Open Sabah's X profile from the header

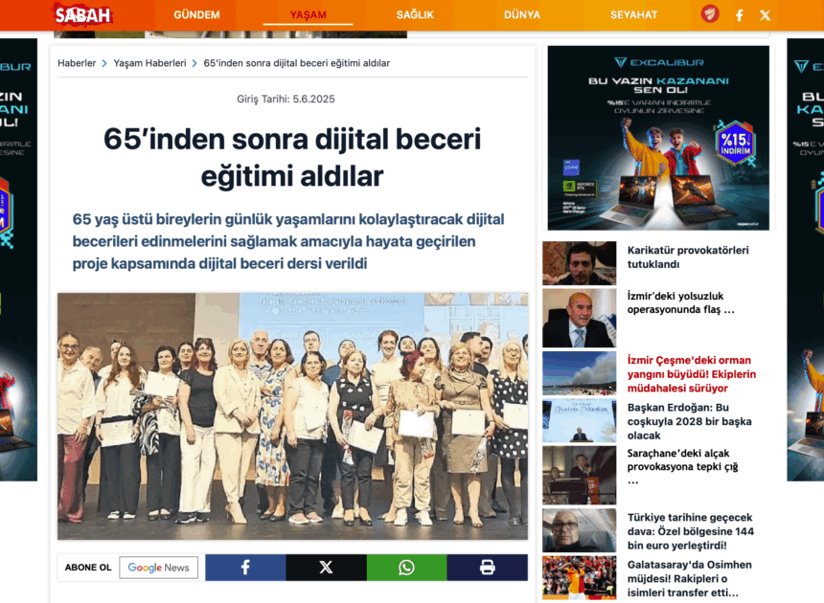point(765,15)
